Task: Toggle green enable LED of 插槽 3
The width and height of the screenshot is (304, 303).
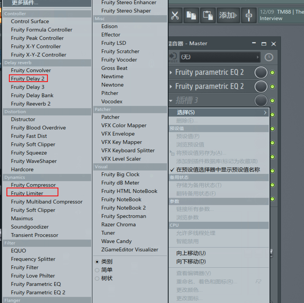Action: coord(272,101)
